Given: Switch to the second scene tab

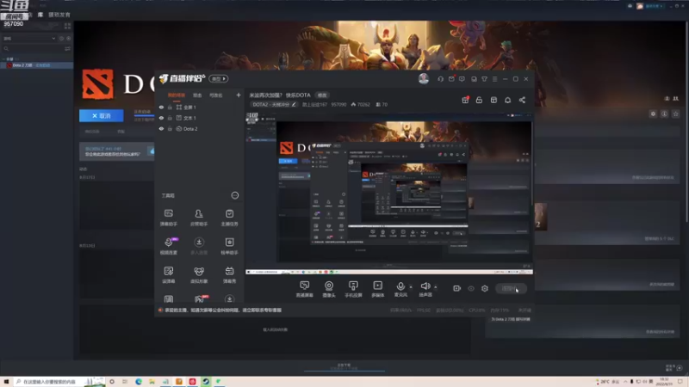Looking at the screenshot, I should tap(197, 95).
